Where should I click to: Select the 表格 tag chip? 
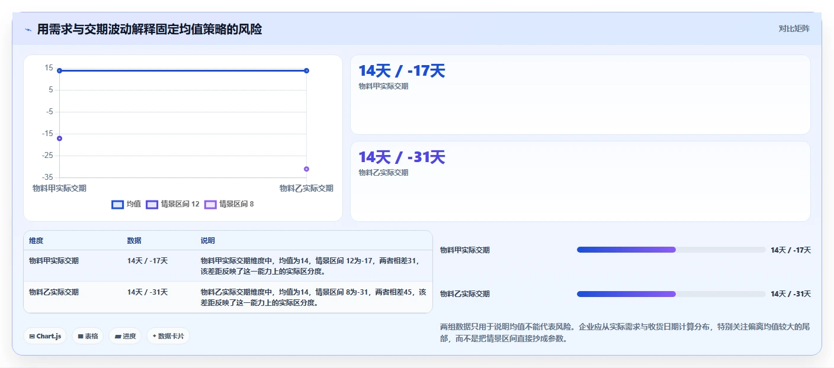[88, 336]
